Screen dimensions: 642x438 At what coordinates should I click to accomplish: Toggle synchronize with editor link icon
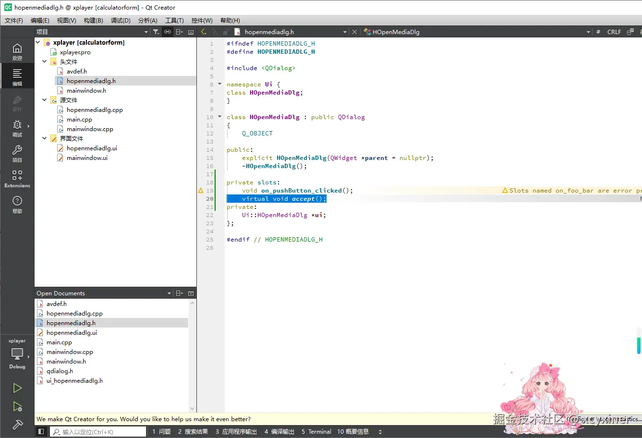(168, 32)
